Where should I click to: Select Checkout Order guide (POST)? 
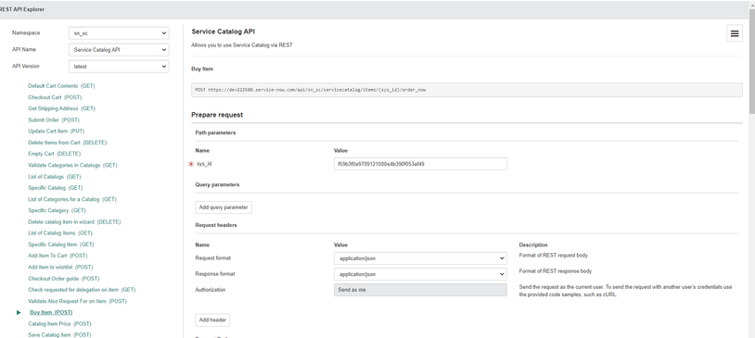pyautogui.click(x=64, y=279)
